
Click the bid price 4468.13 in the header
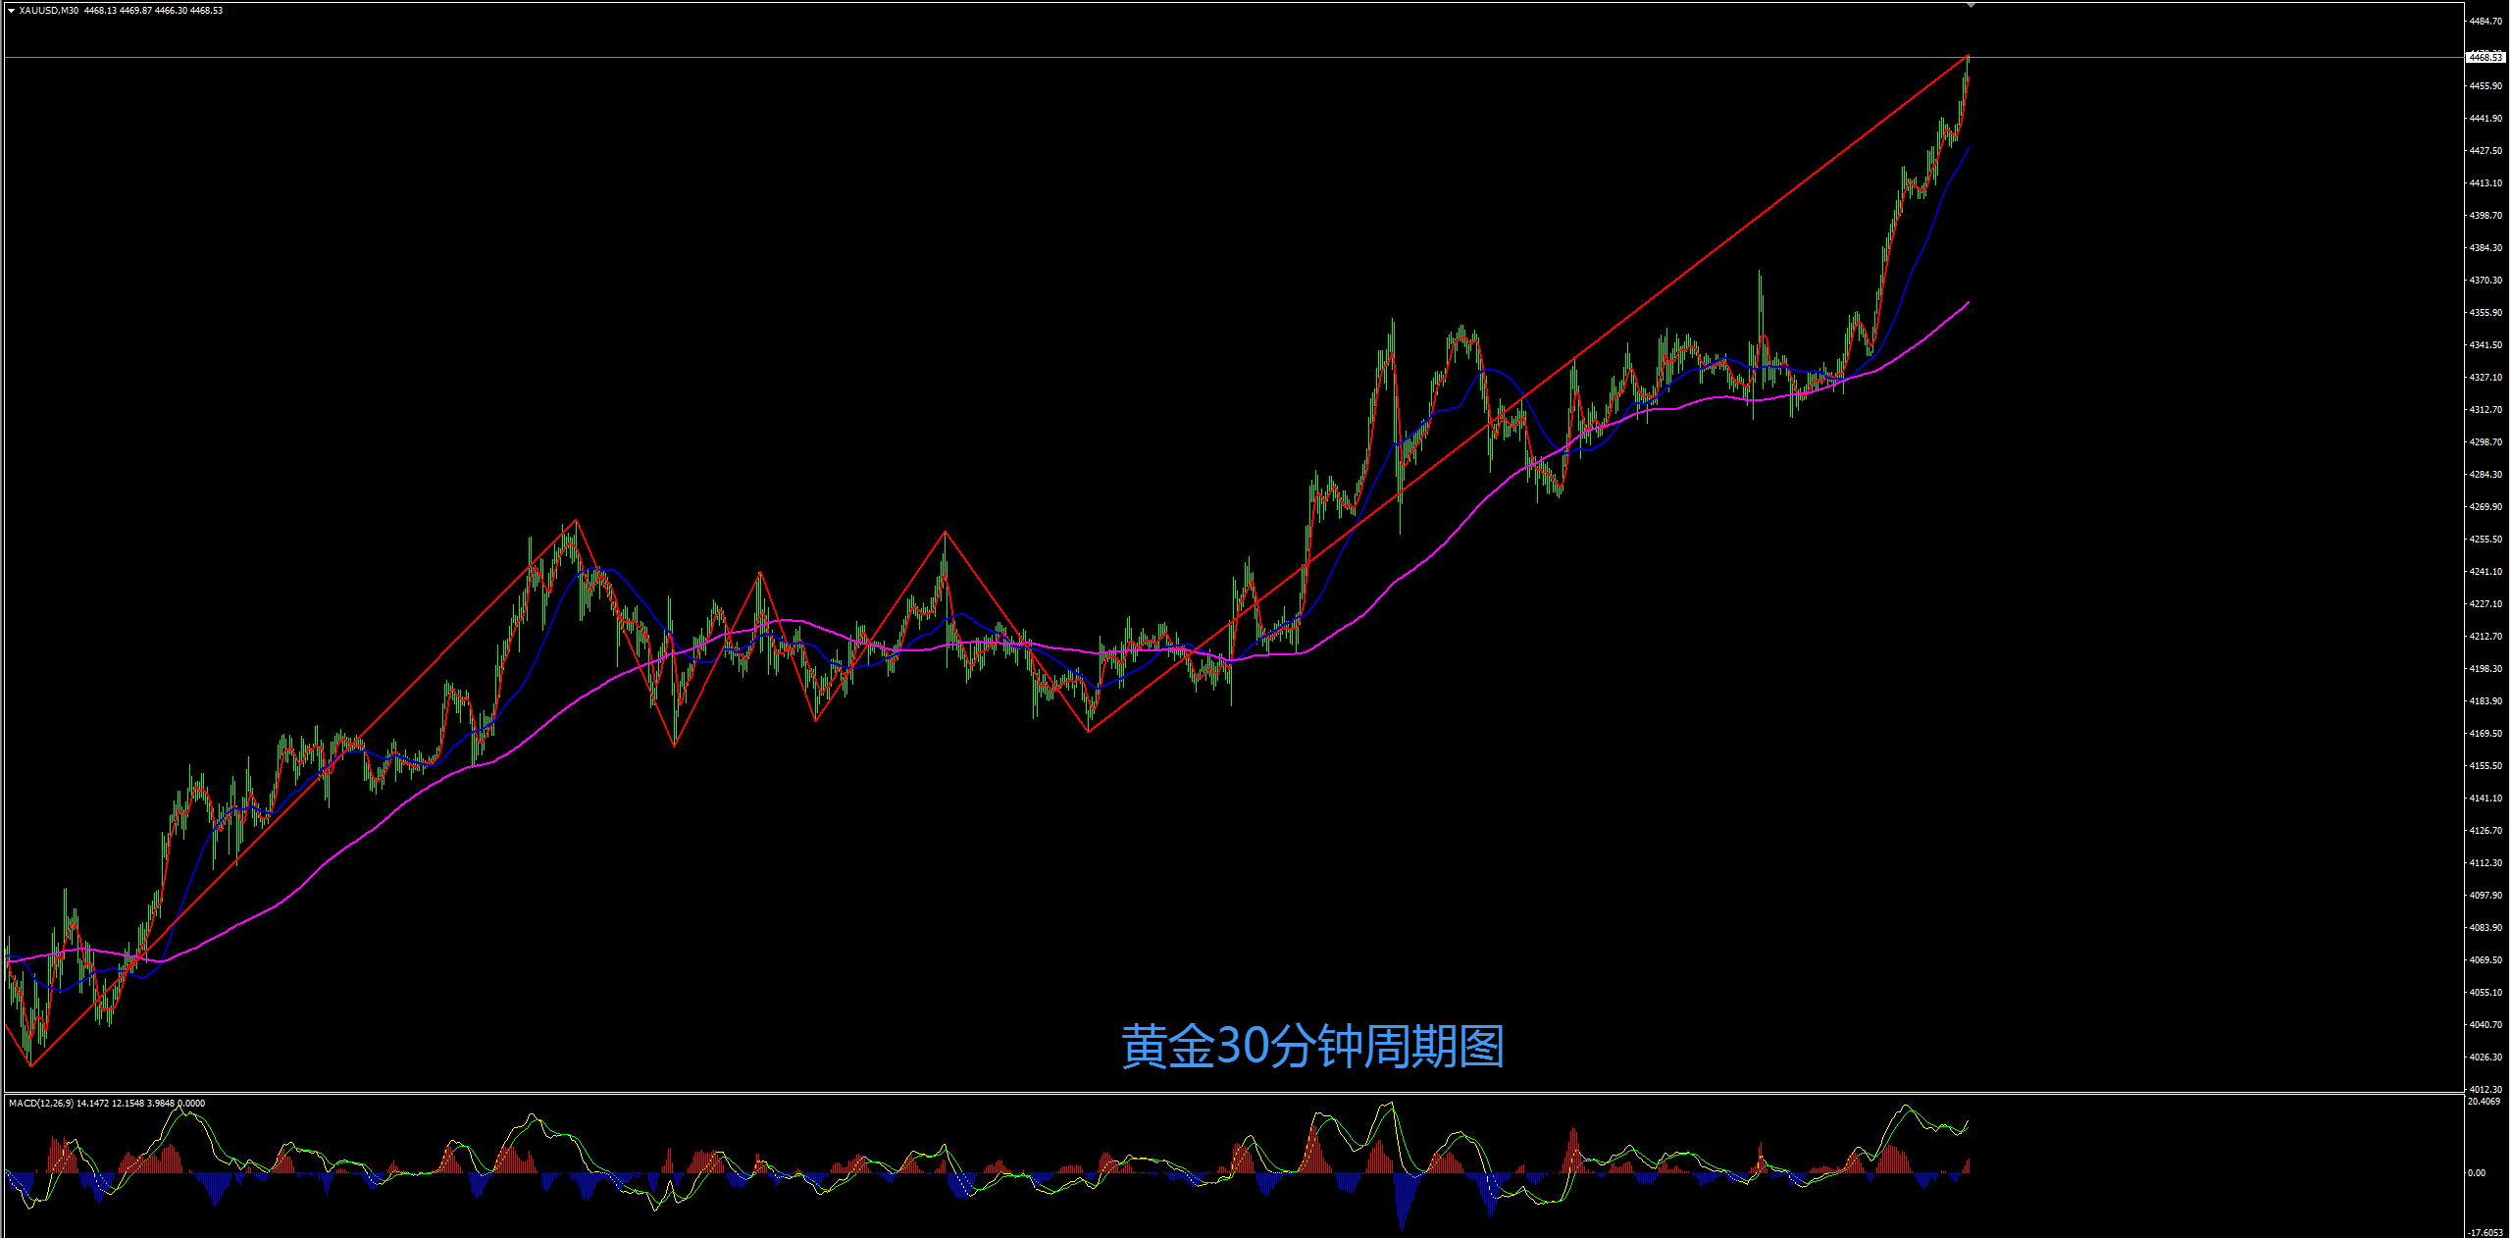click(101, 9)
